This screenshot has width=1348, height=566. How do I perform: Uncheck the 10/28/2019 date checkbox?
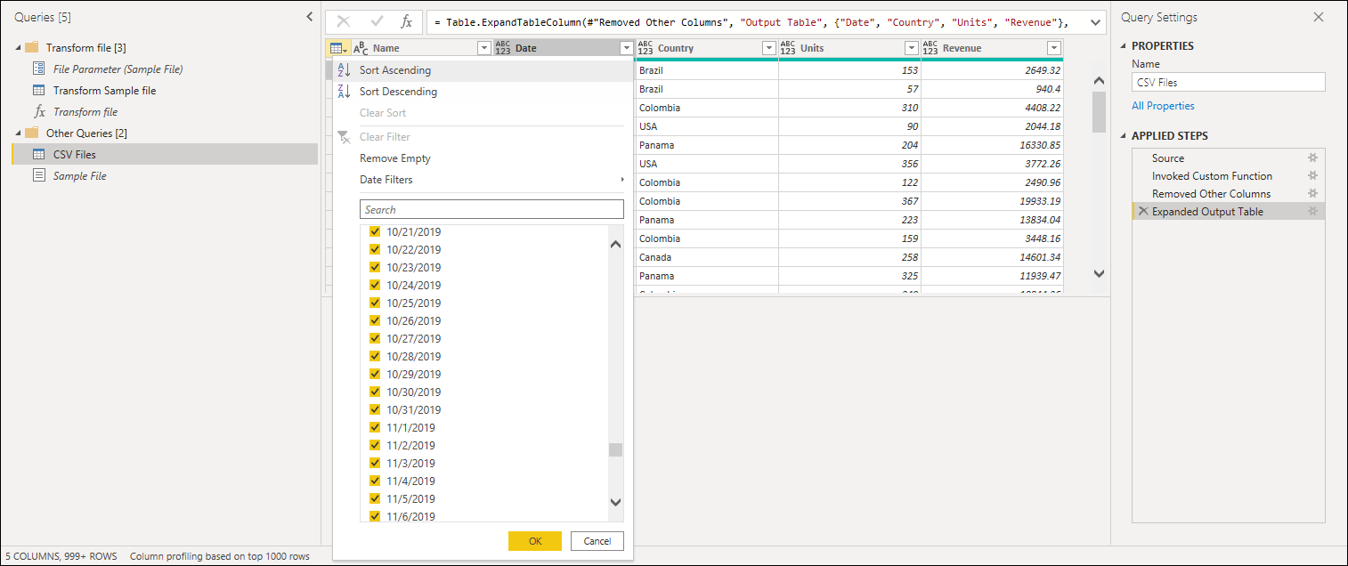[x=375, y=356]
